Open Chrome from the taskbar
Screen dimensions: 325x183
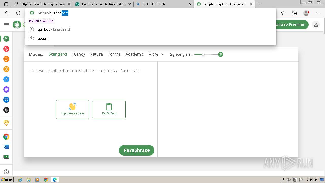click(x=46, y=180)
